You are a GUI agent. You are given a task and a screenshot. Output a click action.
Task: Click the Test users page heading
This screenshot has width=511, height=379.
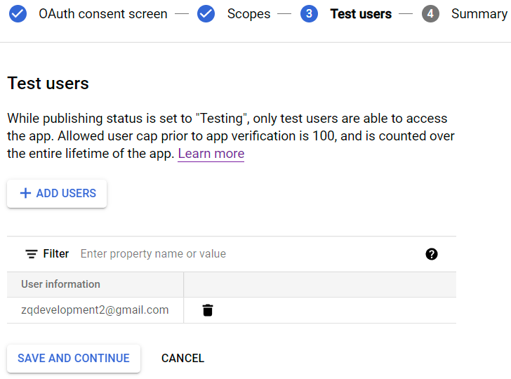point(48,84)
